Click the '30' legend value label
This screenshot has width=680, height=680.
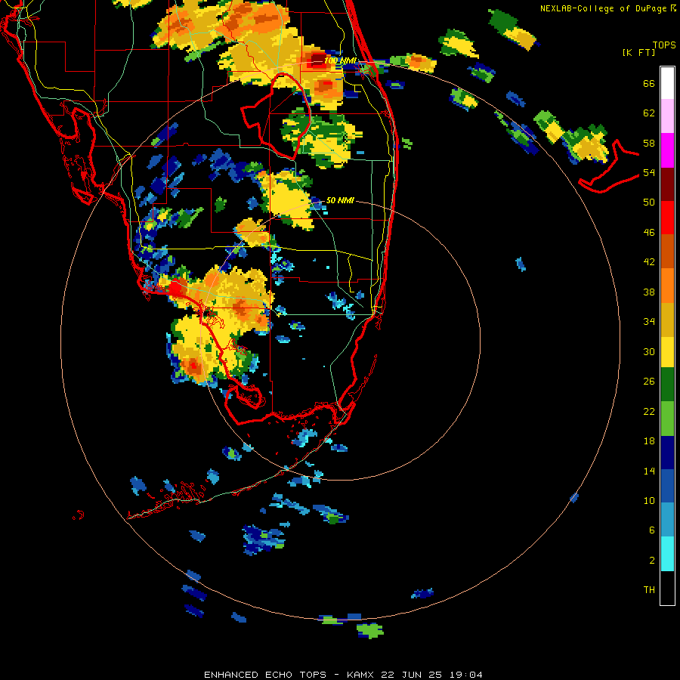(x=649, y=351)
